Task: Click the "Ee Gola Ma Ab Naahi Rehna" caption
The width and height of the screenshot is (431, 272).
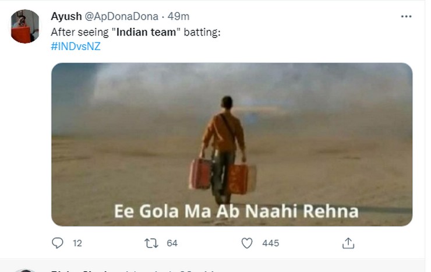Action: [x=235, y=210]
